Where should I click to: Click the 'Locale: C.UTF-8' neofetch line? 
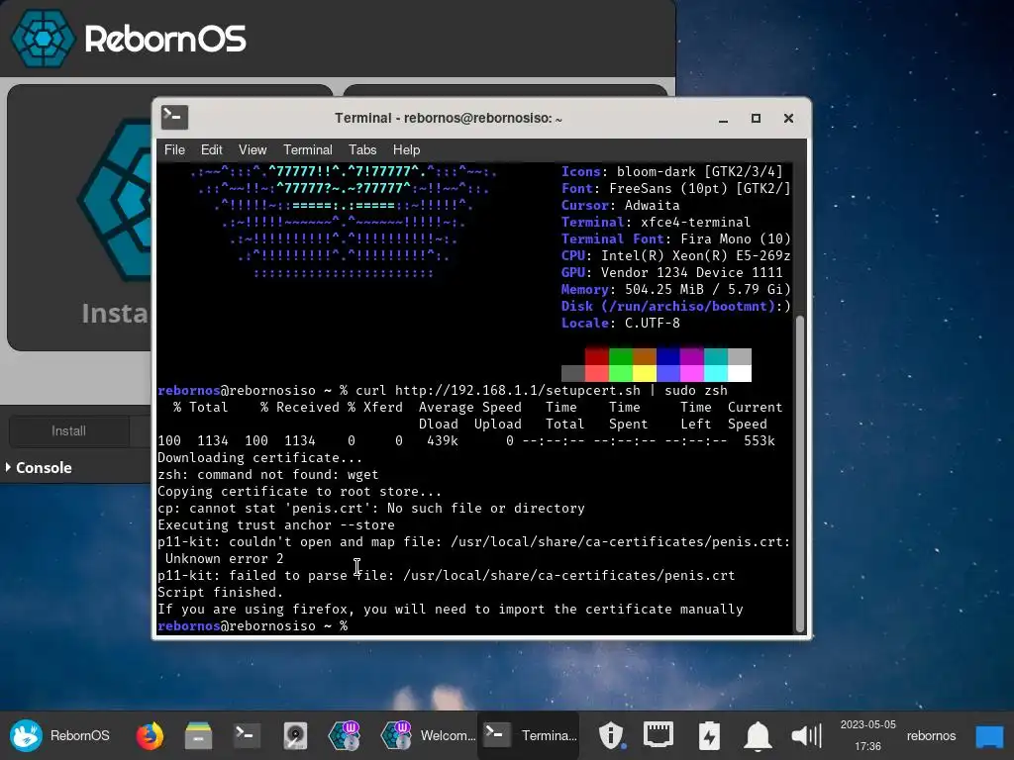621,324
